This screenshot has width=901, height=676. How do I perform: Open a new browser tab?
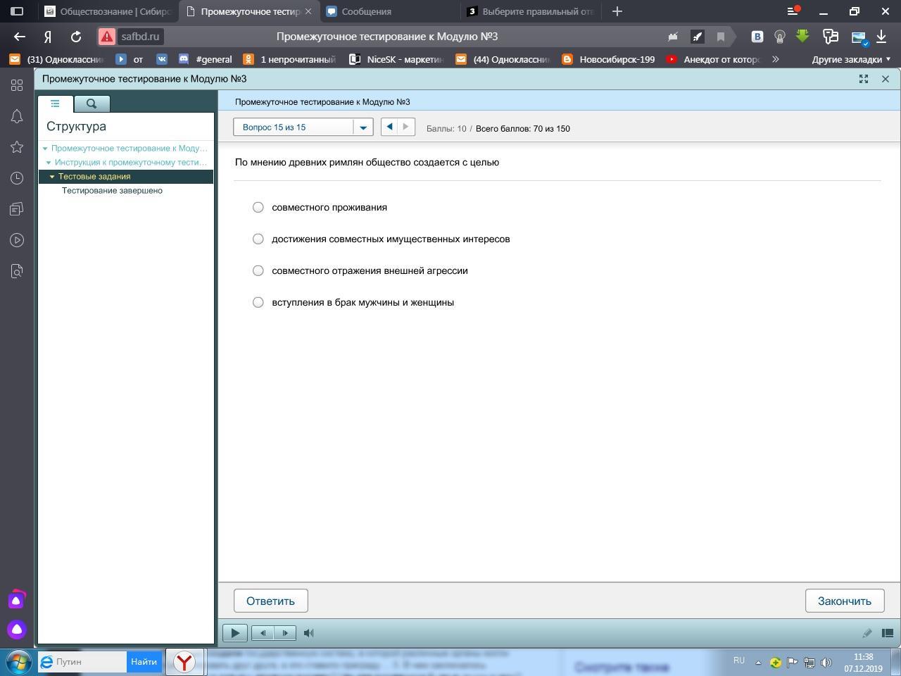[617, 11]
